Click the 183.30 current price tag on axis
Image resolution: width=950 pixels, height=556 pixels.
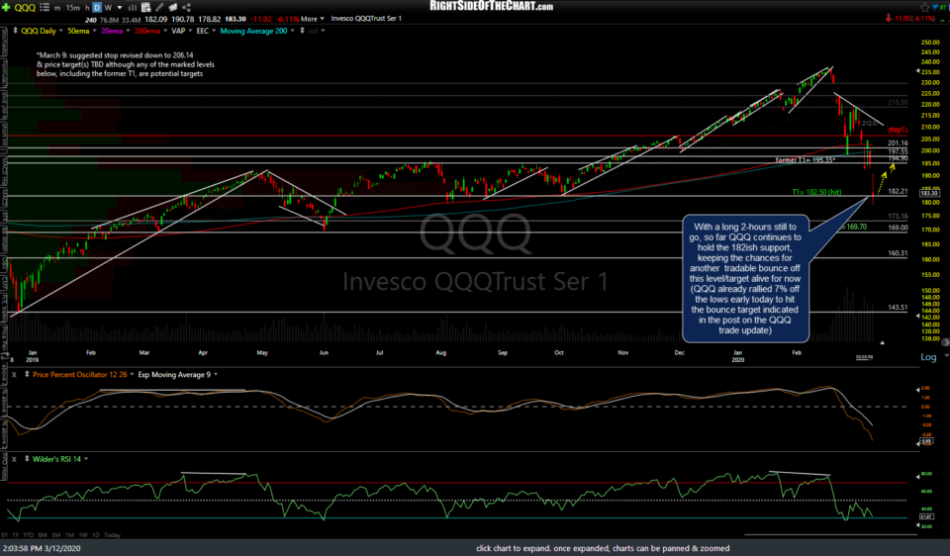(929, 193)
